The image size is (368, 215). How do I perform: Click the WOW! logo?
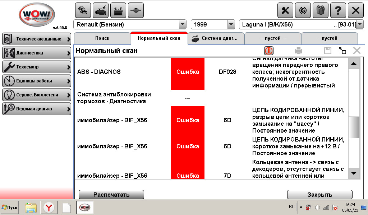[x=37, y=15]
